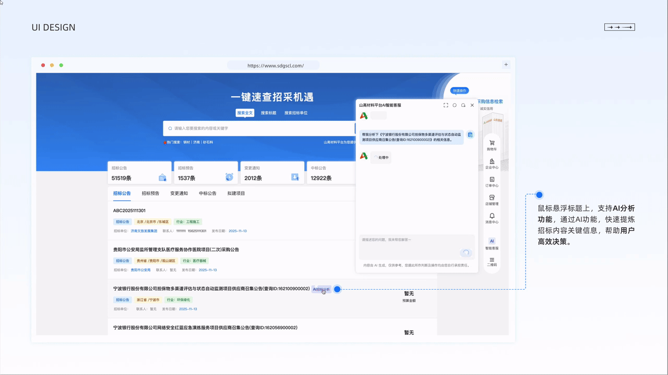This screenshot has width=668, height=375.
Task: Open the 店铺管理 shop management sidebar icon
Action: click(491, 200)
